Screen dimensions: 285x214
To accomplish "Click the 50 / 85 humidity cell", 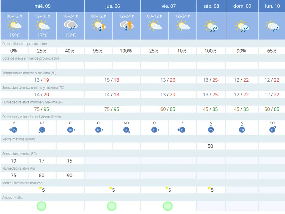I will 272,109.
